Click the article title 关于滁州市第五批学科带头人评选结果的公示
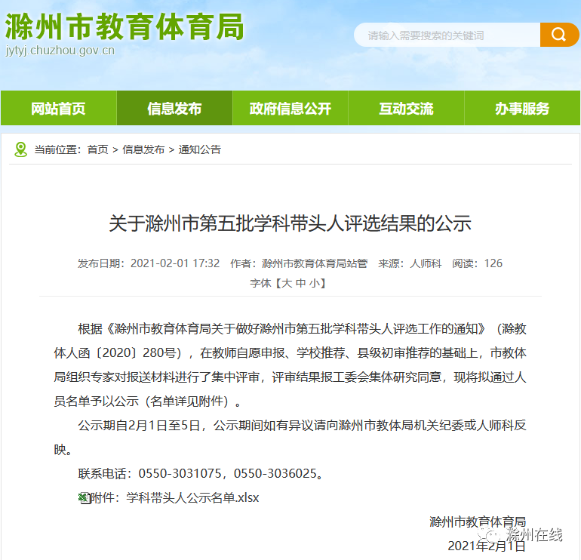Screen dimensions: 581x560 click(x=290, y=223)
